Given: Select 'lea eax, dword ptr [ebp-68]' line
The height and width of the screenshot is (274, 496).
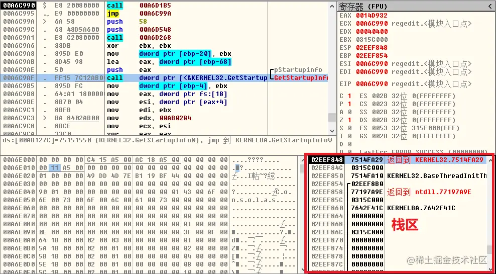Looking at the screenshot, I should pyautogui.click(x=169, y=62).
